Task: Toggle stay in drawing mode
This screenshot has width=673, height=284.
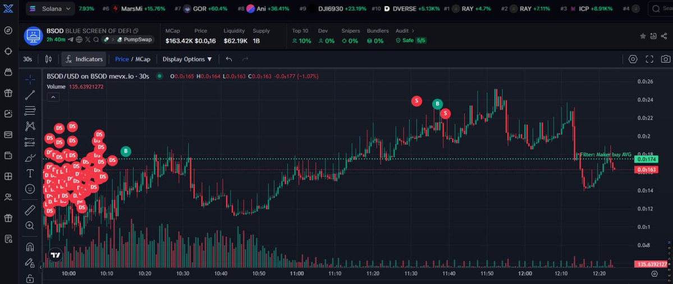Action: 30,262
